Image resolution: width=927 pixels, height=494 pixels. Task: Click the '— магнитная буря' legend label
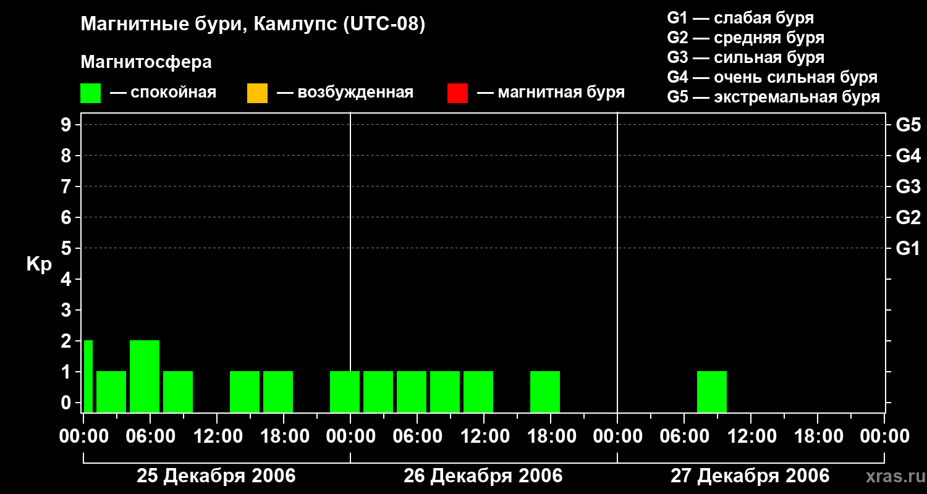[551, 93]
